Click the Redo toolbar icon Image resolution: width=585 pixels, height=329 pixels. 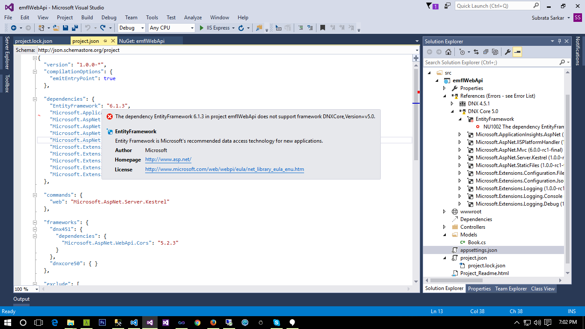click(x=103, y=28)
